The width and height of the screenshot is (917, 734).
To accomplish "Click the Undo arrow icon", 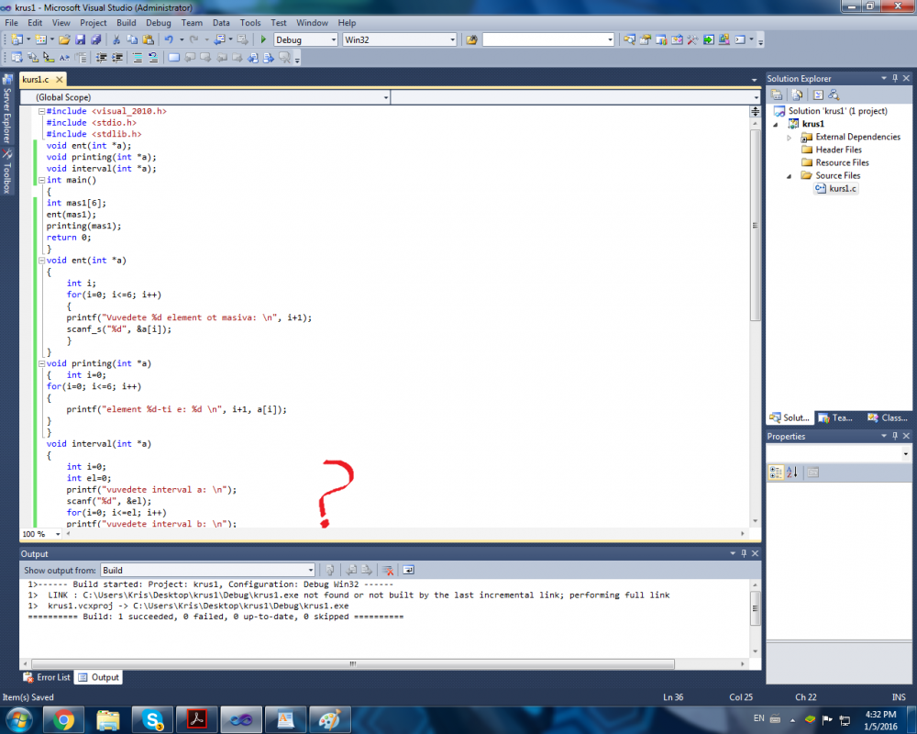I will (169, 39).
